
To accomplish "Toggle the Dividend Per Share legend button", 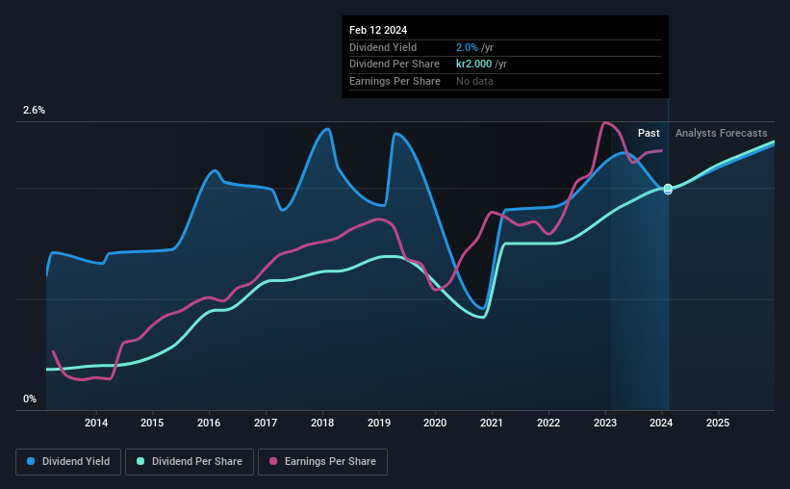I will coord(190,461).
